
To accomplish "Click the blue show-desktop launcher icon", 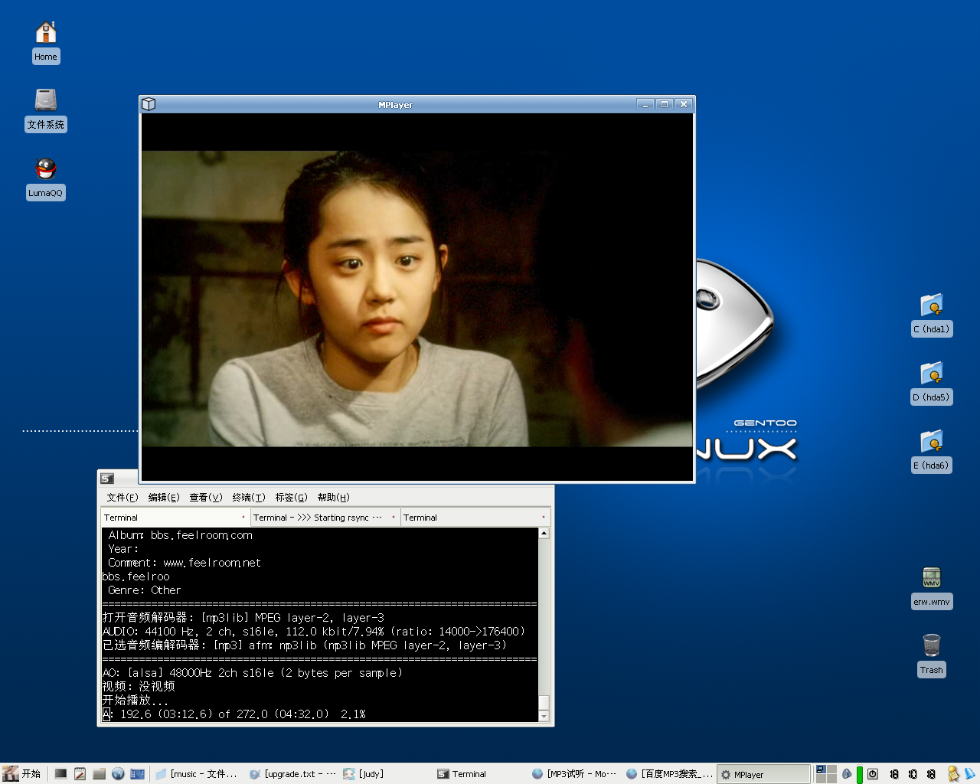I will pyautogui.click(x=137, y=774).
